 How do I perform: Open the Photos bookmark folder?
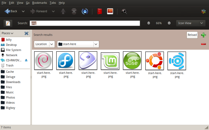pos(15,97)
